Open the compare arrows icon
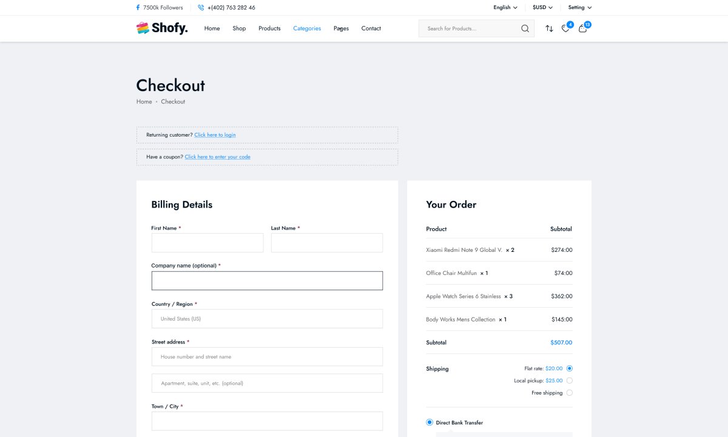Screen dimensions: 728x437 pyautogui.click(x=549, y=29)
